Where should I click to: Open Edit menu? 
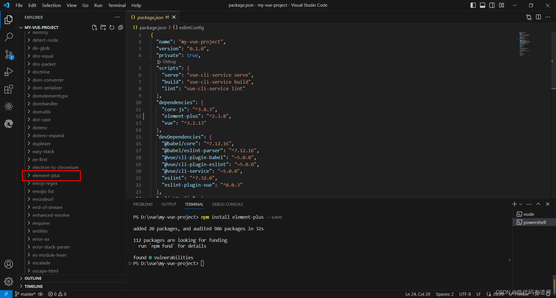[32, 5]
